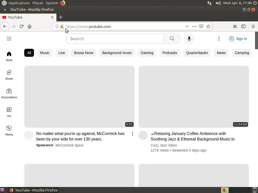This screenshot has height=193, width=258.
Task: Open the McCormick sponsored video title
Action: pos(80,136)
